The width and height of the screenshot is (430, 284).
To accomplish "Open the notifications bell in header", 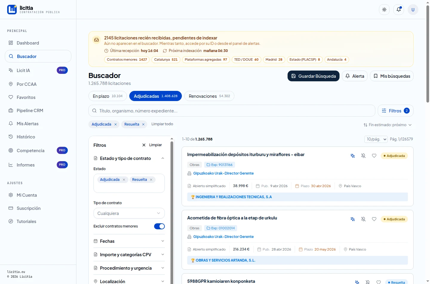I will pos(399,10).
